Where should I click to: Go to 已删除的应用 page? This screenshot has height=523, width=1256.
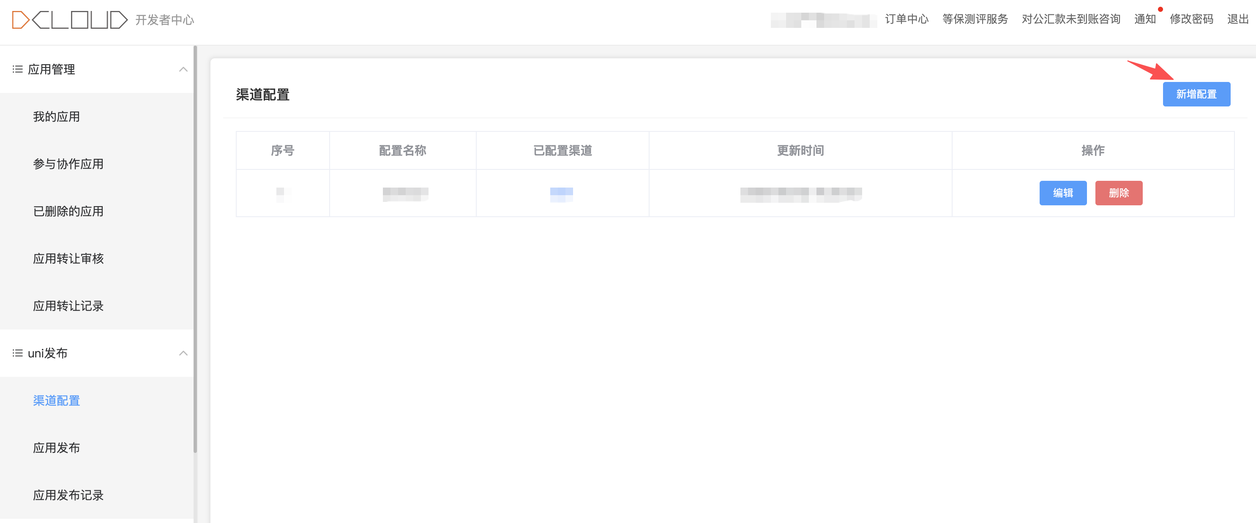[68, 211]
